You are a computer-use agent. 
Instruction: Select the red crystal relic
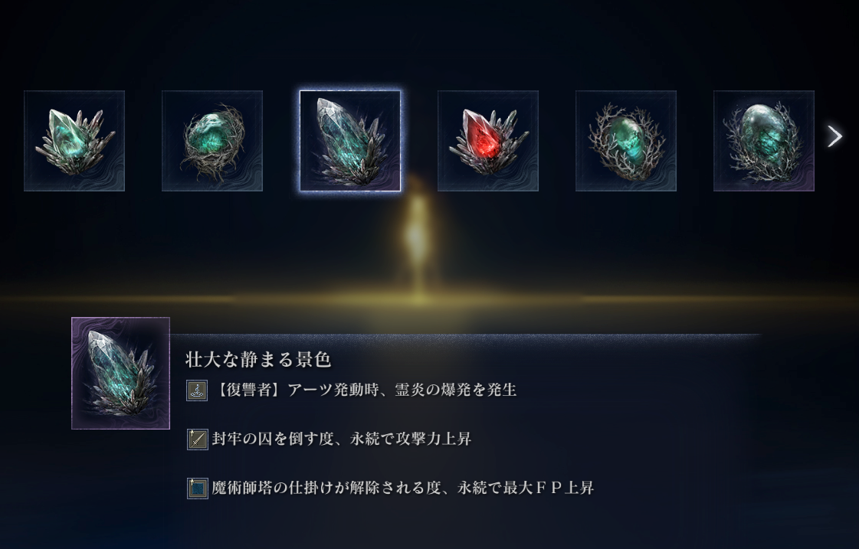pos(488,141)
